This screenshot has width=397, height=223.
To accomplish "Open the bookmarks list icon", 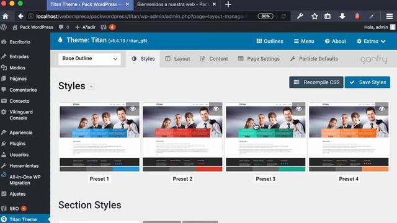I will tap(328, 17).
